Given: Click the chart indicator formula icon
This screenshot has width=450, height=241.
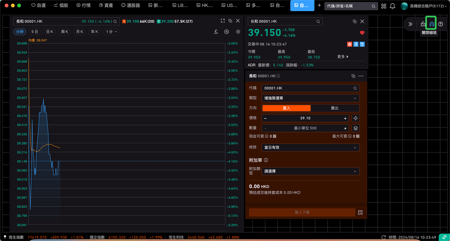Looking at the screenshot, I should point(216,32).
